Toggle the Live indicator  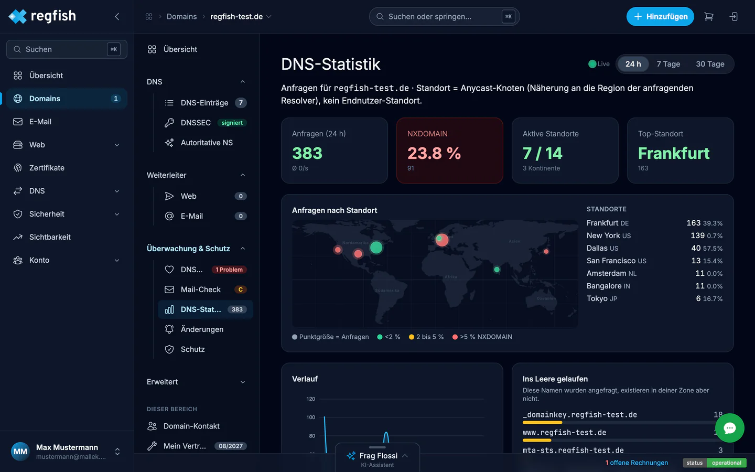(x=599, y=64)
